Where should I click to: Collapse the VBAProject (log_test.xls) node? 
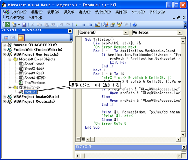pyautogui.click(x=4, y=54)
